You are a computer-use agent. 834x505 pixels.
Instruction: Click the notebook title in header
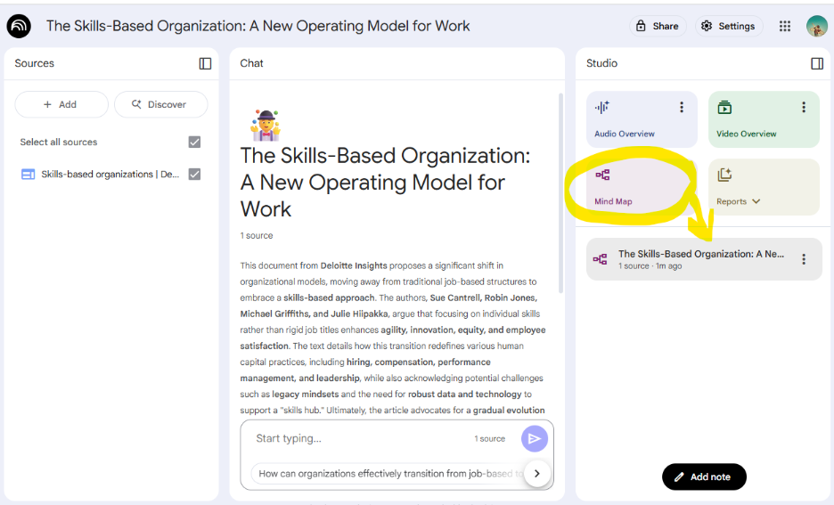[258, 26]
